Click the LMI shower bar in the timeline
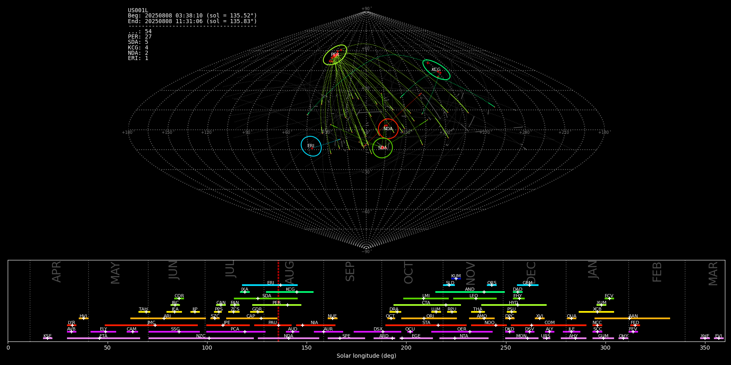Image resolution: width=731 pixels, height=365 pixels. pos(426,298)
